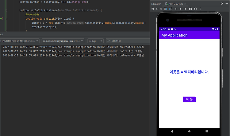Viewport: 230px width, 136px height.
Task: Click the phone status bar battery icon
Action: click(x=218, y=29)
